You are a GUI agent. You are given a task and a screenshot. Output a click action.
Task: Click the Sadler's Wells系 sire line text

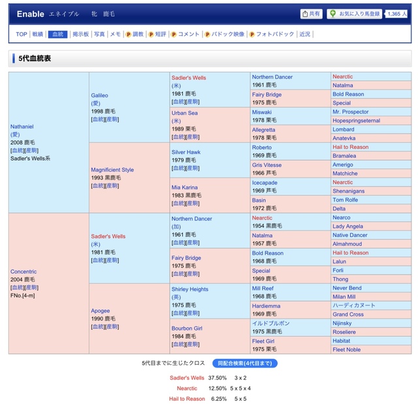click(30, 159)
